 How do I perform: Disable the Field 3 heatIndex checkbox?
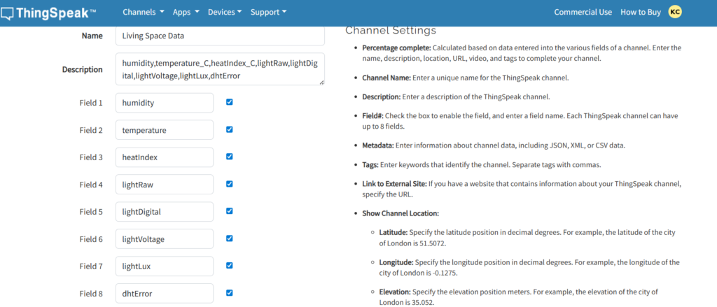pyautogui.click(x=230, y=157)
